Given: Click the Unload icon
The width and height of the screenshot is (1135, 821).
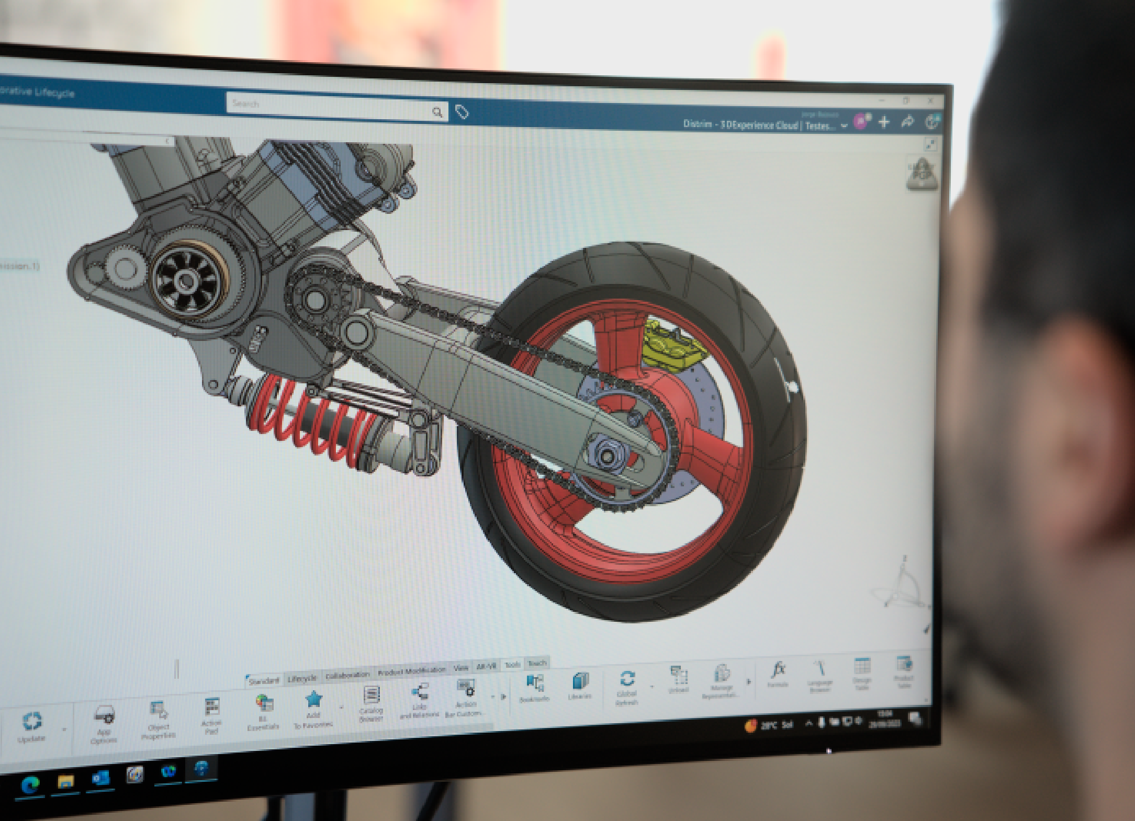Looking at the screenshot, I should (679, 675).
